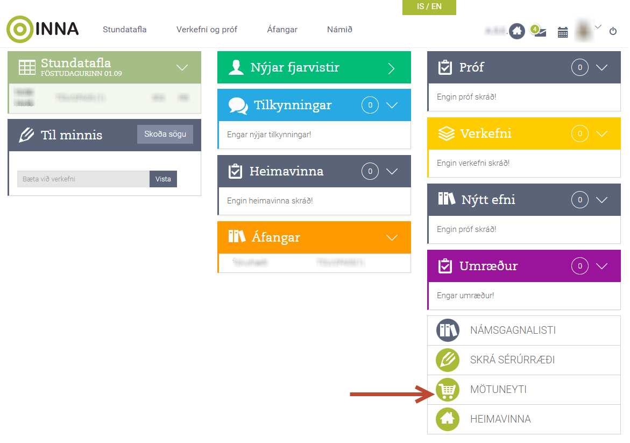Image resolution: width=630 pixels, height=443 pixels.
Task: Focus the Bæta við verkefni field
Action: click(83, 179)
